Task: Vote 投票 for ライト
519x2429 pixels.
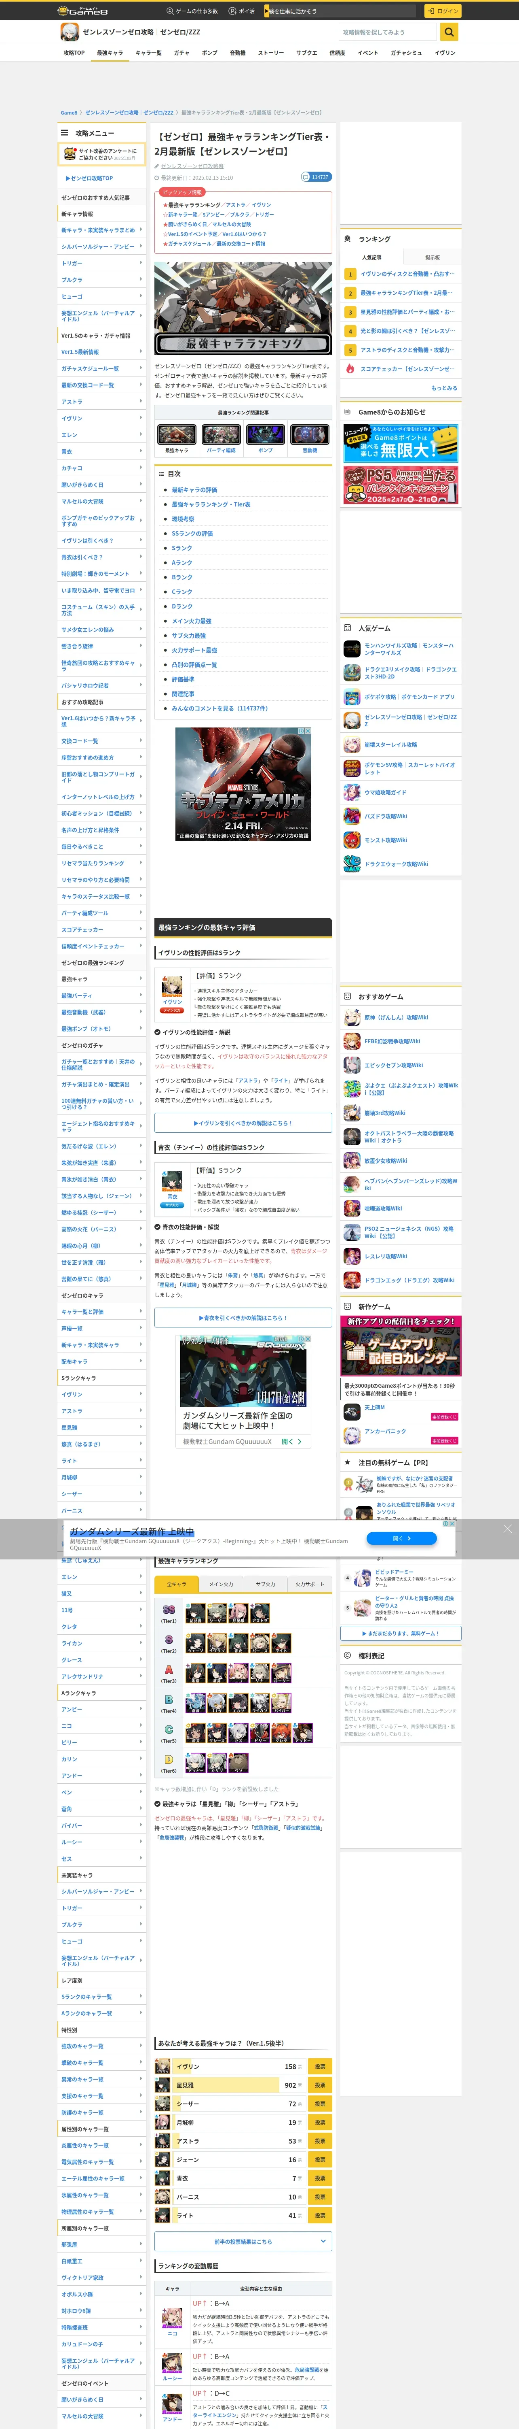Action: tap(320, 2215)
